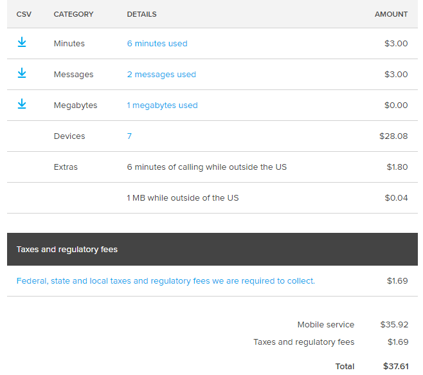Download the Minutes CSV file

(x=22, y=42)
